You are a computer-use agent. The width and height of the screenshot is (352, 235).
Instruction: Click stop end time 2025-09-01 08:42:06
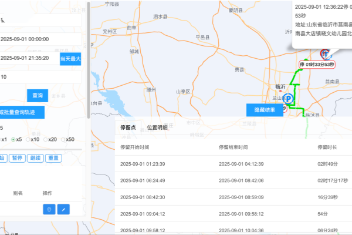pyautogui.click(x=241, y=180)
